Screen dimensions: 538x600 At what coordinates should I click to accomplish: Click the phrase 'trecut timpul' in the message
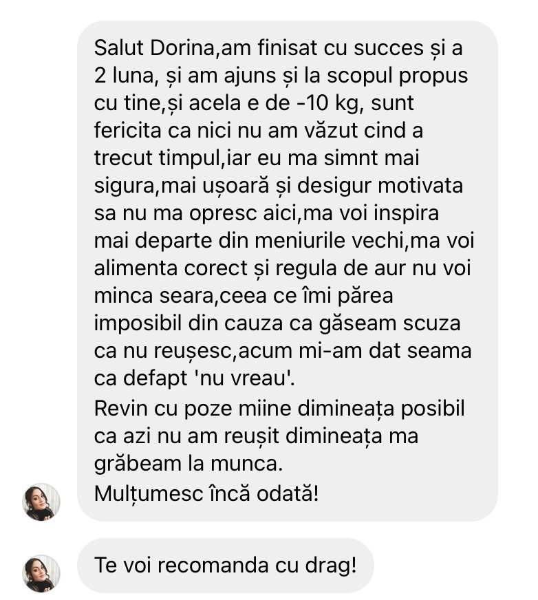pyautogui.click(x=159, y=158)
